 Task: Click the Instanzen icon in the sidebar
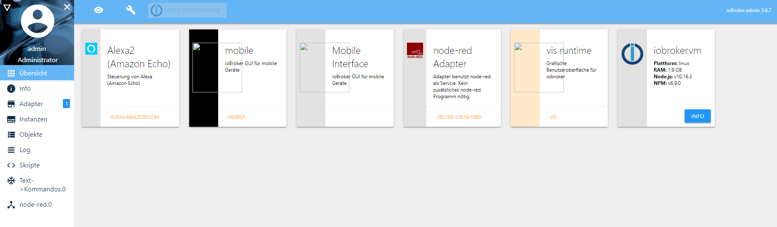point(11,119)
